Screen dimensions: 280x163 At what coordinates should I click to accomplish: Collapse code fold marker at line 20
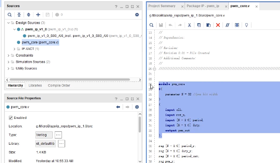coord(155,69)
